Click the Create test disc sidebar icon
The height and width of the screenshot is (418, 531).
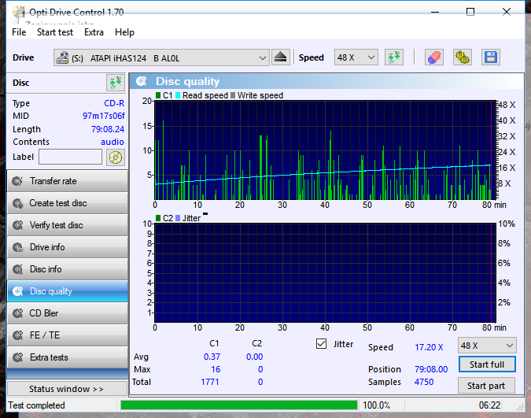[x=17, y=203]
